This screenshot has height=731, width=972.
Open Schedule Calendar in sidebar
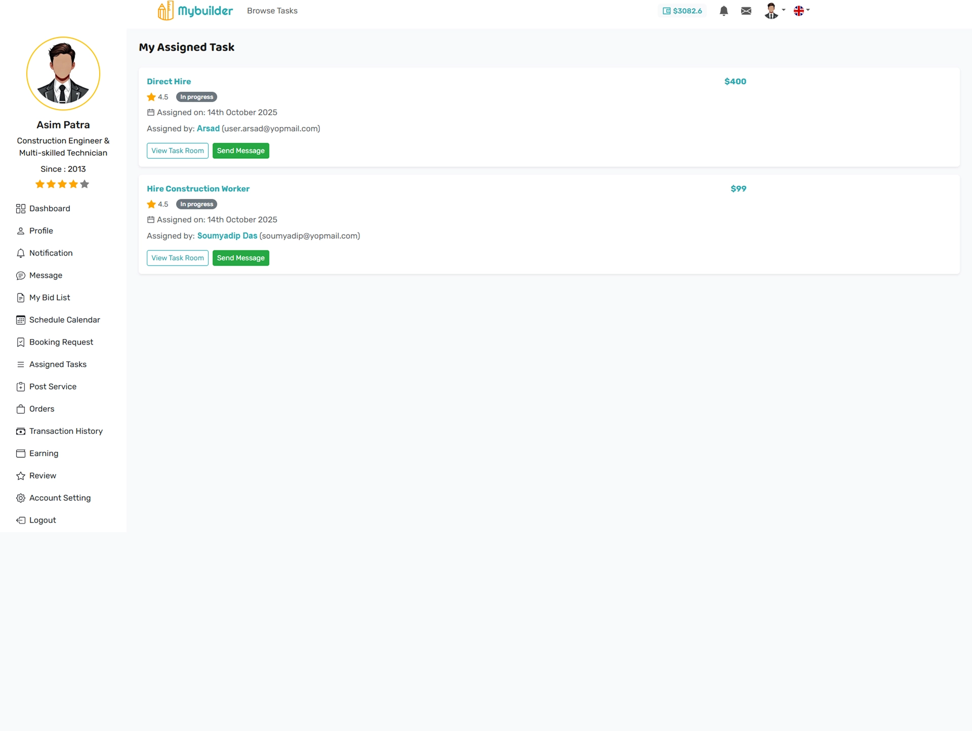click(x=64, y=320)
